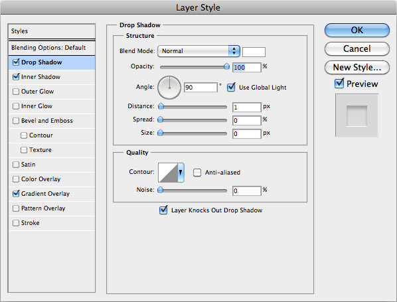Image resolution: width=397 pixels, height=302 pixels.
Task: Disable the Preview checkbox
Action: (x=339, y=83)
